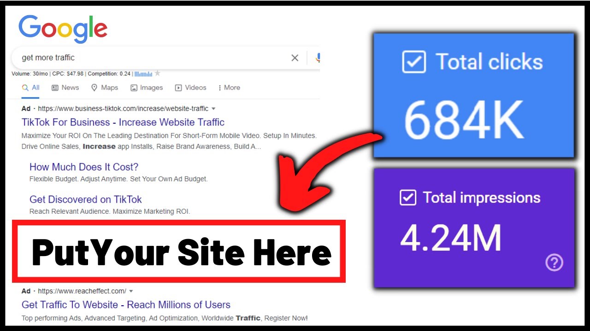
Task: Expand the business-tiktok.com ad URL dropdown arrow
Action: (x=213, y=109)
